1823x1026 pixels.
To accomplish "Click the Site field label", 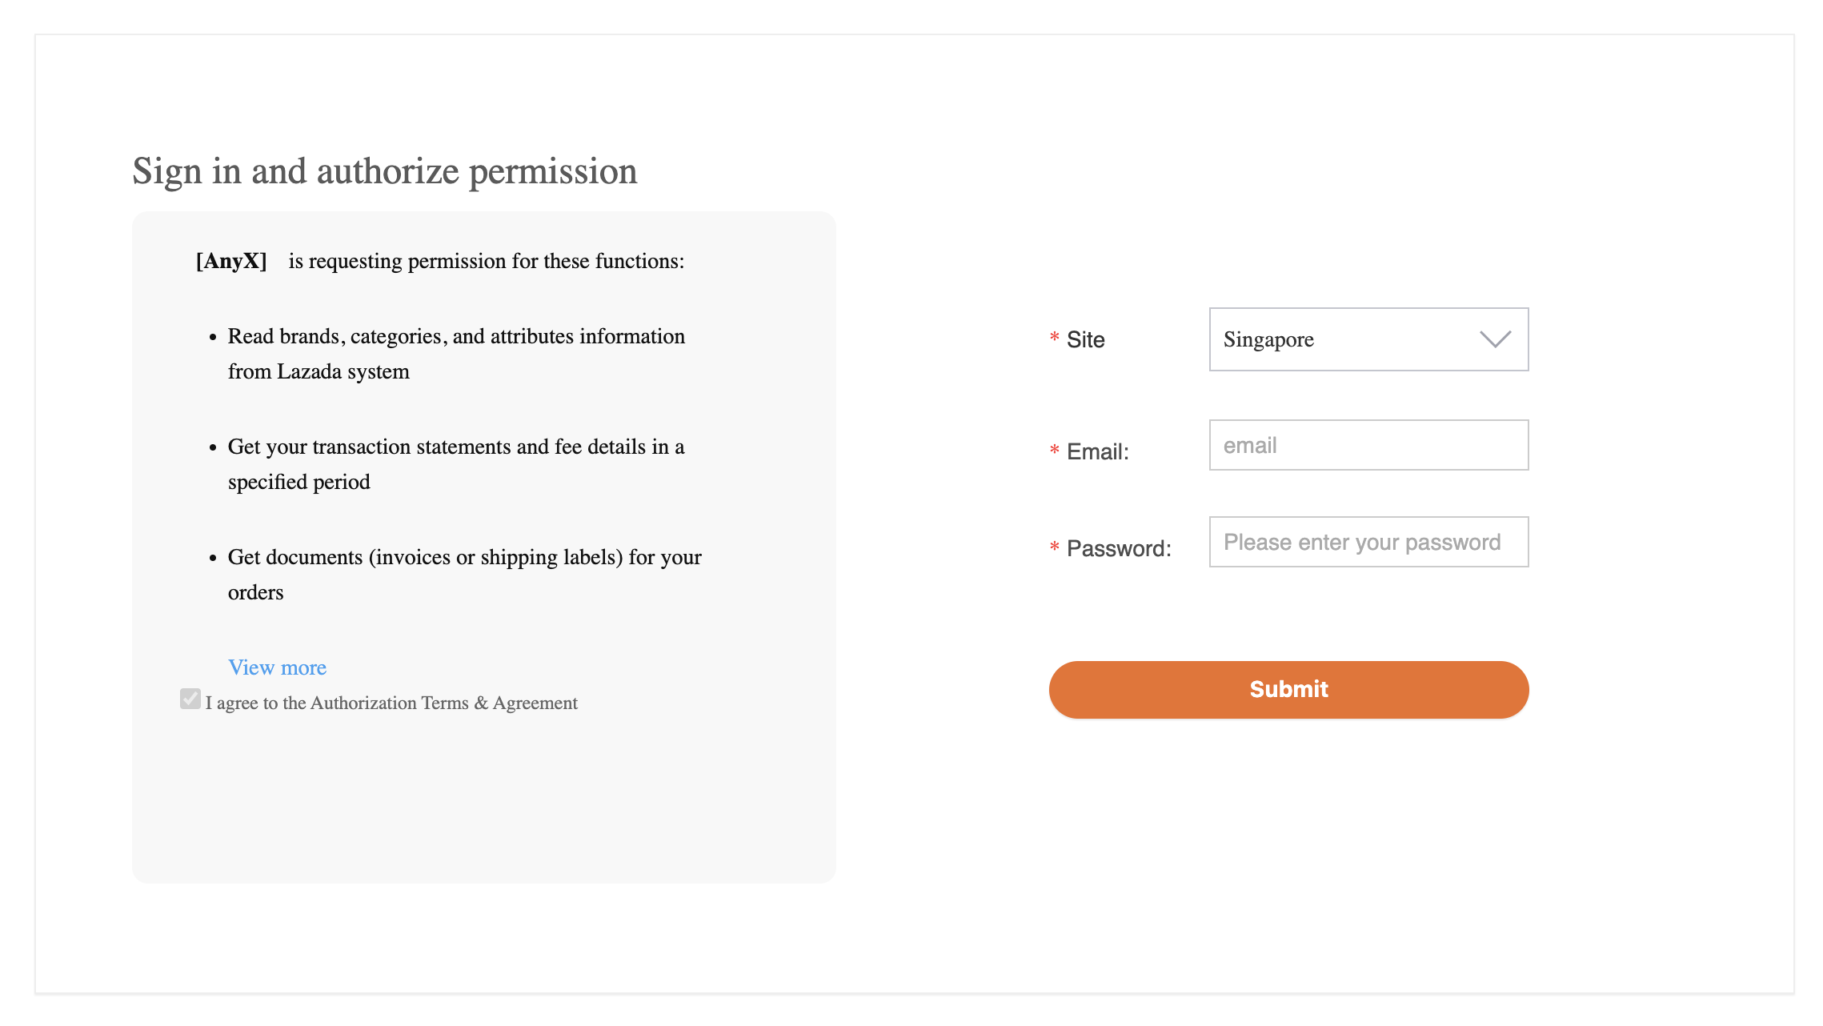I will [x=1085, y=340].
